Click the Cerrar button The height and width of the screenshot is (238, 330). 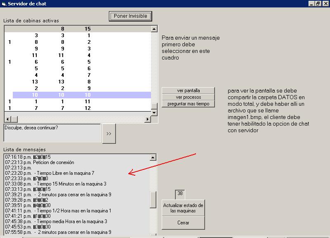point(183,223)
